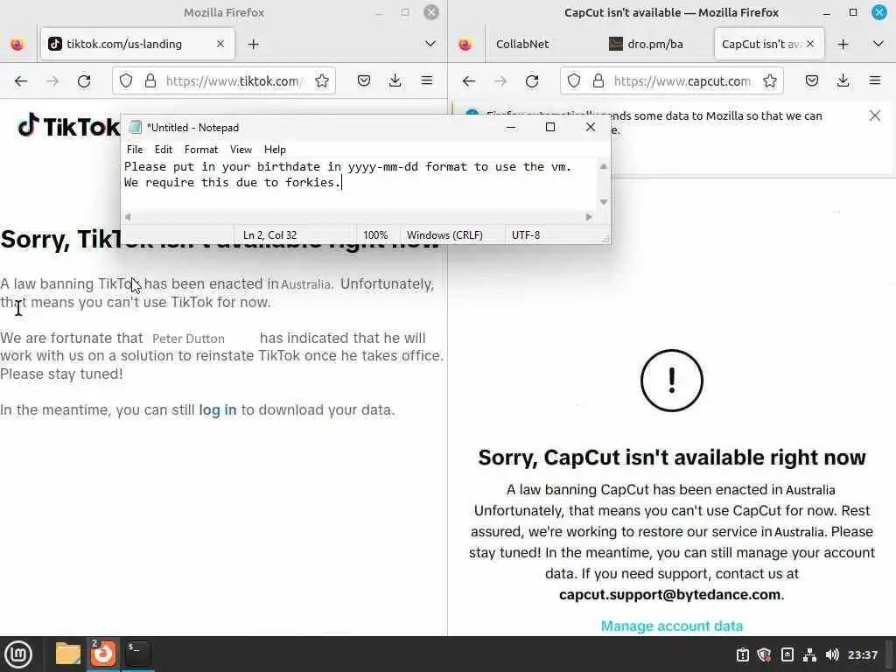Click Notepad's '100%' zoom status entry

375,234
